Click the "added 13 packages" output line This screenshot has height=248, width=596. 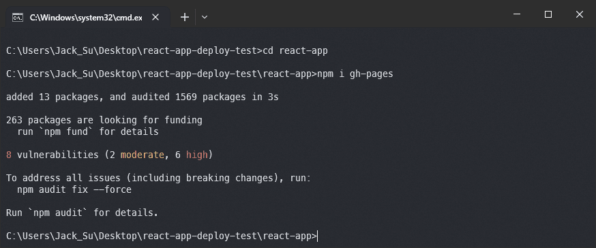(x=142, y=97)
